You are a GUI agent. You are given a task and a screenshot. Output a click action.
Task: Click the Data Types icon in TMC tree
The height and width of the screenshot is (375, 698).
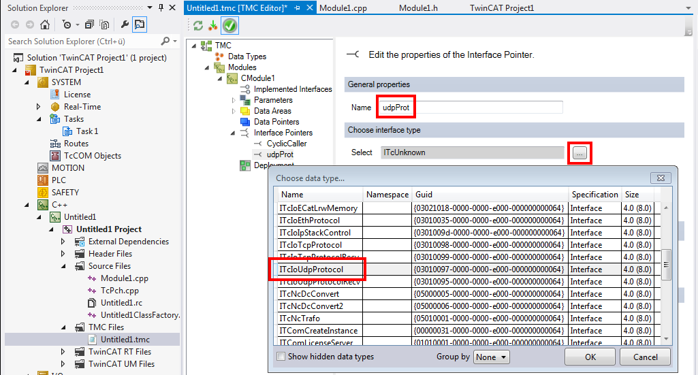tap(219, 56)
